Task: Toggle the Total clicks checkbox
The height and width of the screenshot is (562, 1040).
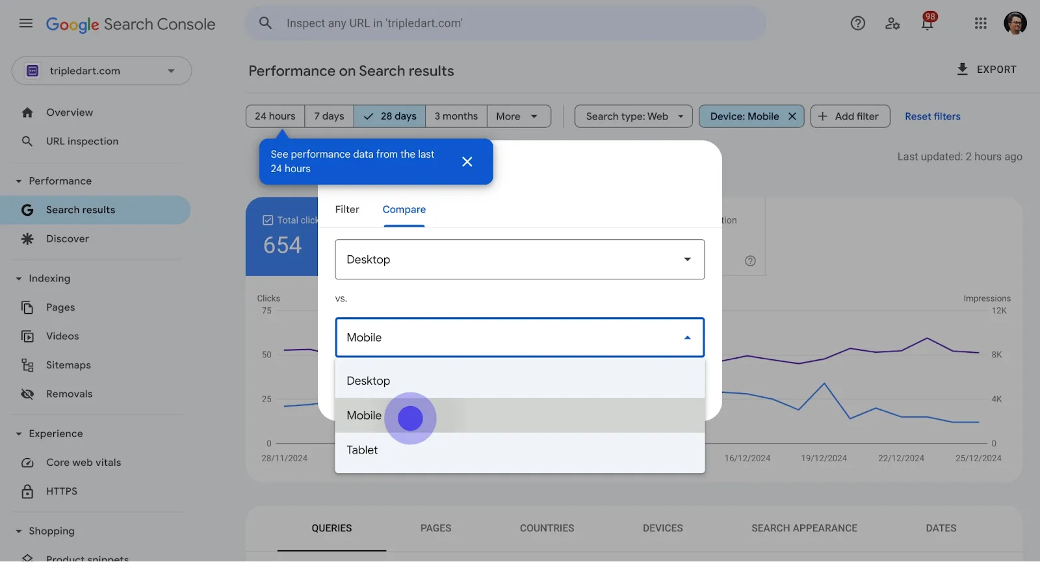Action: [268, 220]
